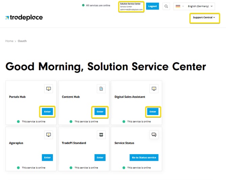Select the Oauth breadcrumb item
The height and width of the screenshot is (180, 226).
[x=22, y=41]
